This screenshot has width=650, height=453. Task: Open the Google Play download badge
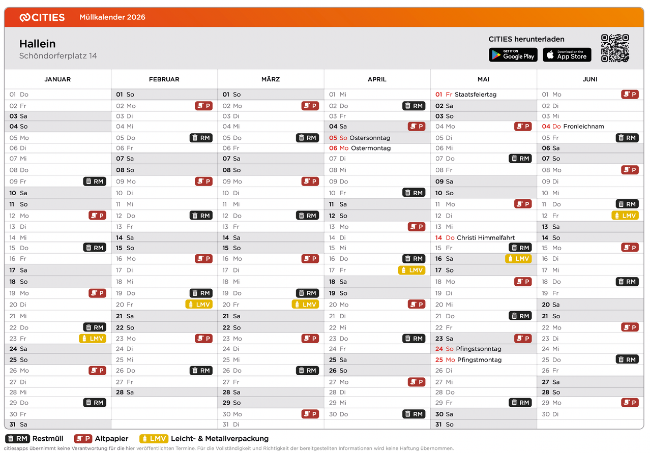(513, 55)
